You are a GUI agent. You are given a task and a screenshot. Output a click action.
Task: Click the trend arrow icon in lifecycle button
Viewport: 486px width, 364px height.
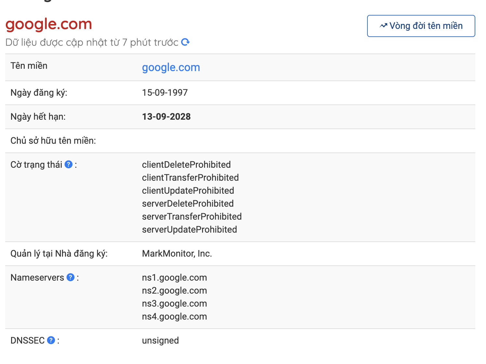pos(383,26)
